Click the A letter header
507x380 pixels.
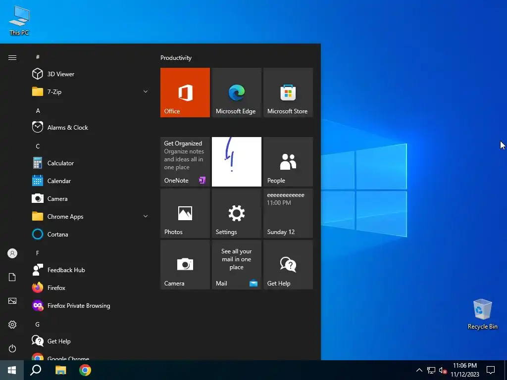(38, 110)
